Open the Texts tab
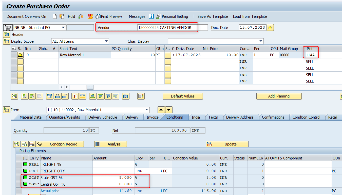This screenshot has width=342, height=195. point(213,117)
